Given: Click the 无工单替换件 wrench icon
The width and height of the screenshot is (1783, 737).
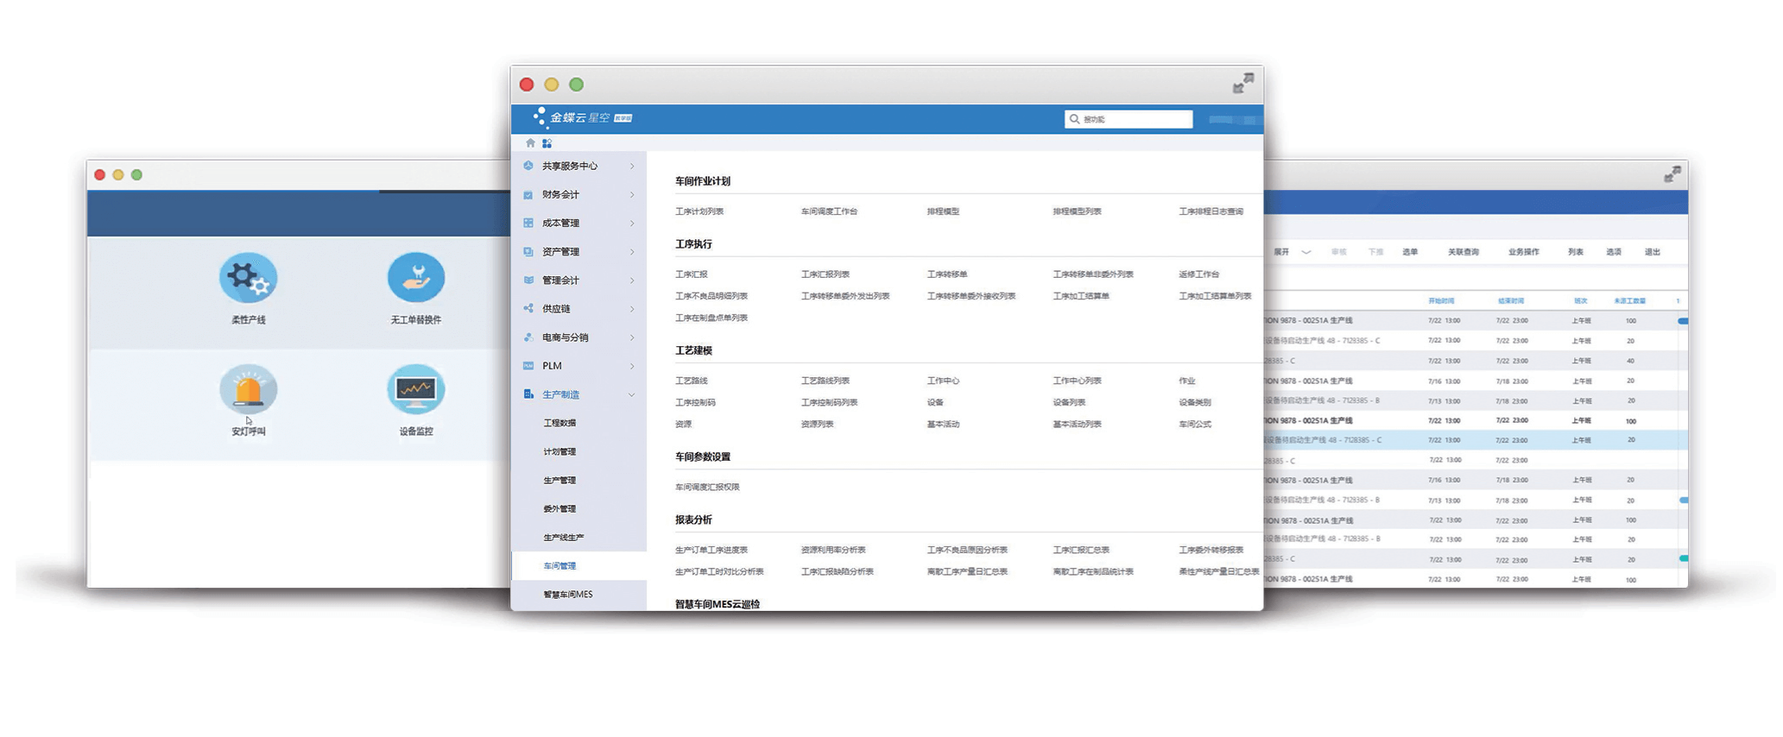Looking at the screenshot, I should click(415, 278).
